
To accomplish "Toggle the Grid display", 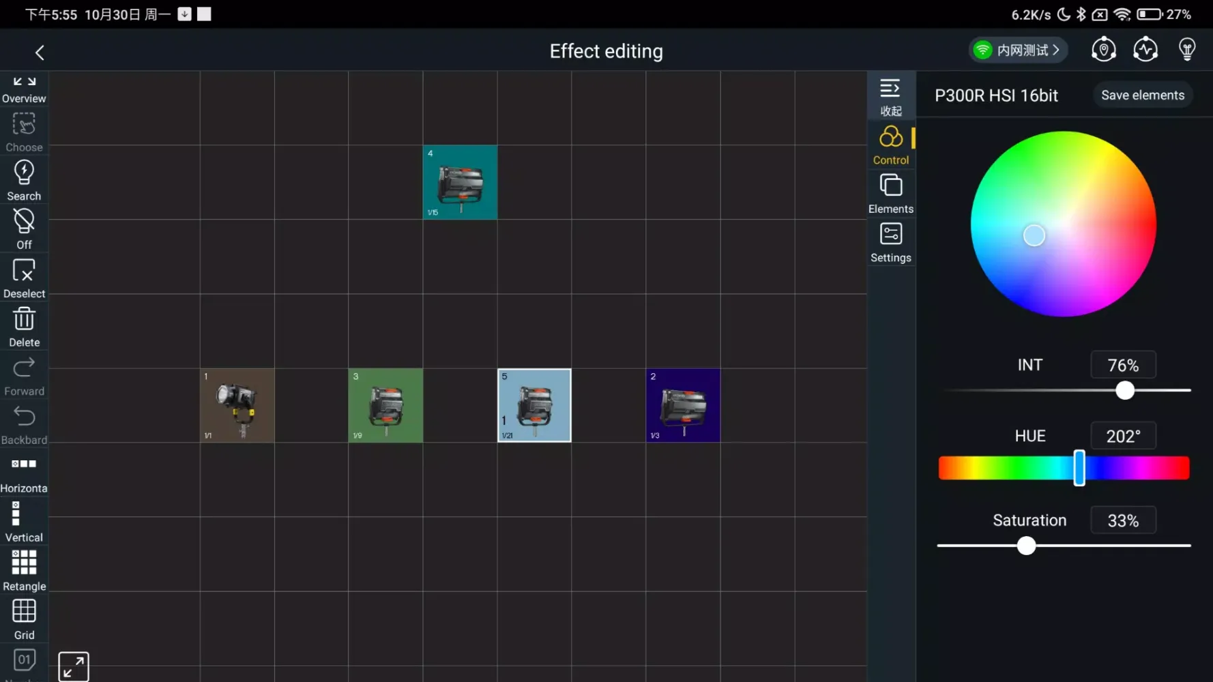I will pyautogui.click(x=24, y=620).
